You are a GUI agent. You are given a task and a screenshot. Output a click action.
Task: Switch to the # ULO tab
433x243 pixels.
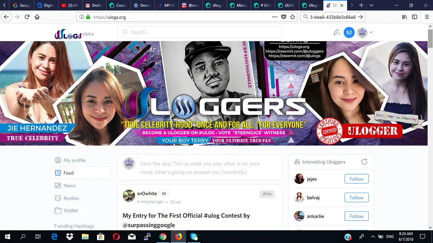coord(263,5)
